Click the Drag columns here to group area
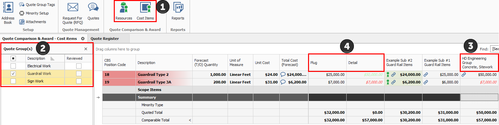 [x=117, y=49]
